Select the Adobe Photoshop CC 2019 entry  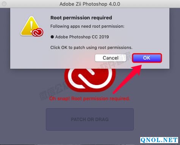[82, 37]
